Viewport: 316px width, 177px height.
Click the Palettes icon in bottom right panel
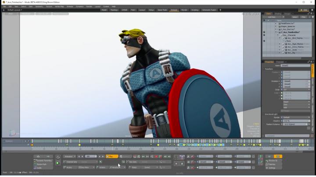pyautogui.click(x=266, y=164)
